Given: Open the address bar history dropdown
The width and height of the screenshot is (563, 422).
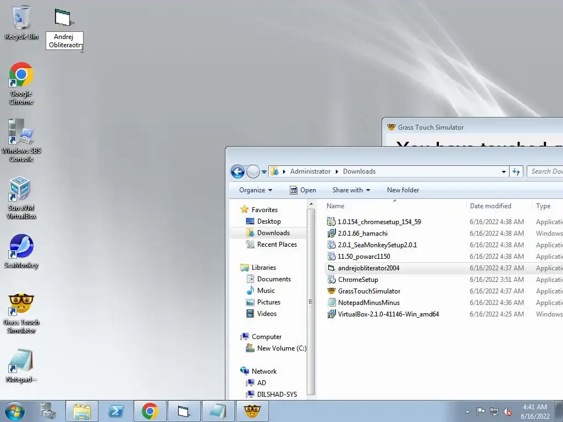Looking at the screenshot, I should [504, 171].
